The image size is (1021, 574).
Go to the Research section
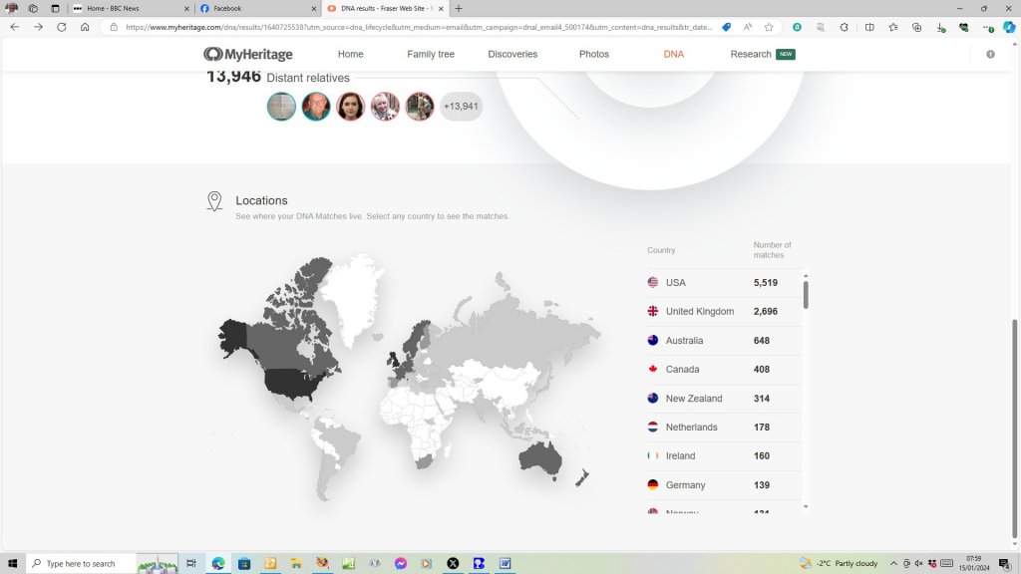point(751,55)
